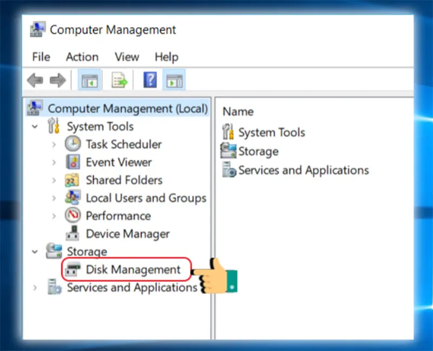Expand the Task Scheduler node

[54, 144]
